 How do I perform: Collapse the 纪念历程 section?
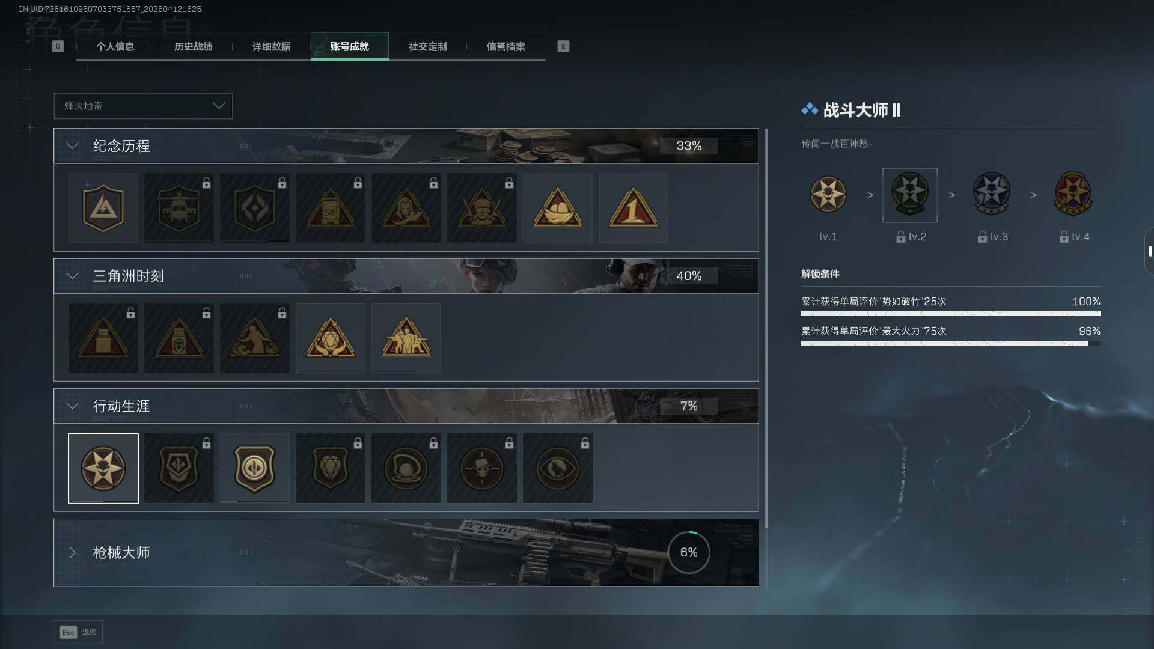coord(72,146)
